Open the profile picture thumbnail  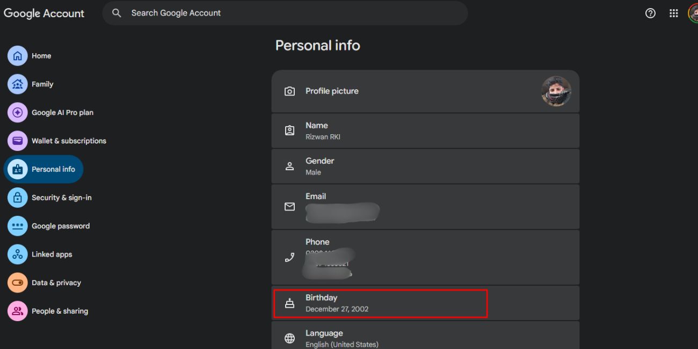[556, 91]
